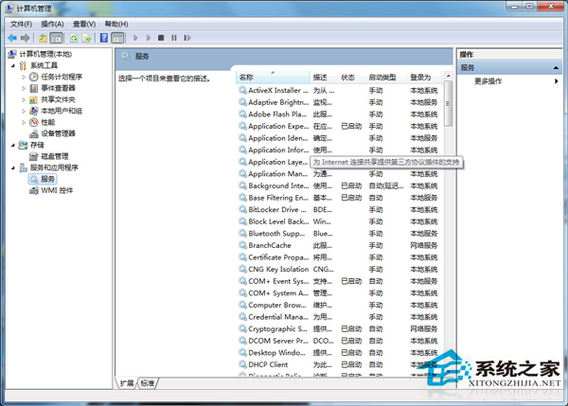This screenshot has width=568, height=406.
Task: Click the Refresh toolbar icon
Action: click(x=74, y=38)
